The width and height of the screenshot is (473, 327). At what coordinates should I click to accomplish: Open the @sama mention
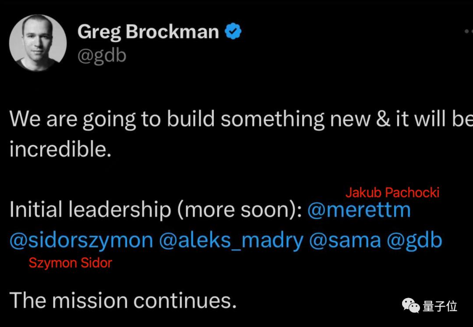(x=345, y=240)
